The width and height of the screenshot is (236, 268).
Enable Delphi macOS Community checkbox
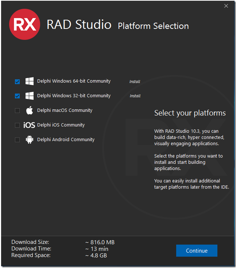point(17,110)
